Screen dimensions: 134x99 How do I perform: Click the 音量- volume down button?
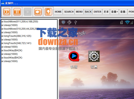(x=123, y=12)
